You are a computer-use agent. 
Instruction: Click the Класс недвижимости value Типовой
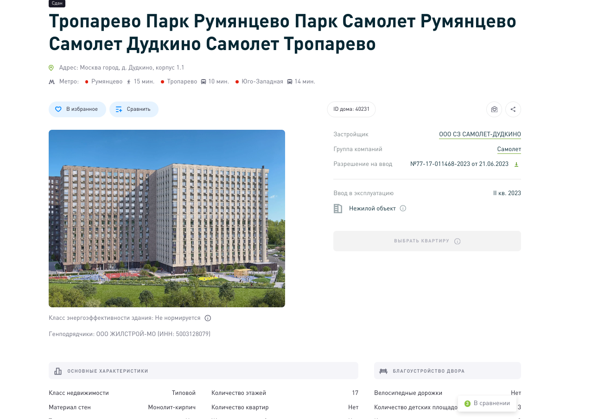coord(184,393)
